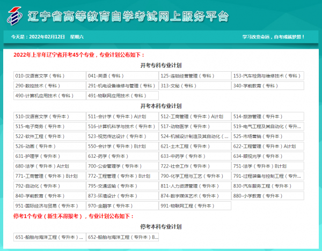Choose 514-旅游管理（专升本）
322x251 pixels.
click(x=268, y=117)
